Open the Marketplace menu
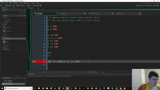Viewport: 160px width, 90px height. (x=26, y=3)
